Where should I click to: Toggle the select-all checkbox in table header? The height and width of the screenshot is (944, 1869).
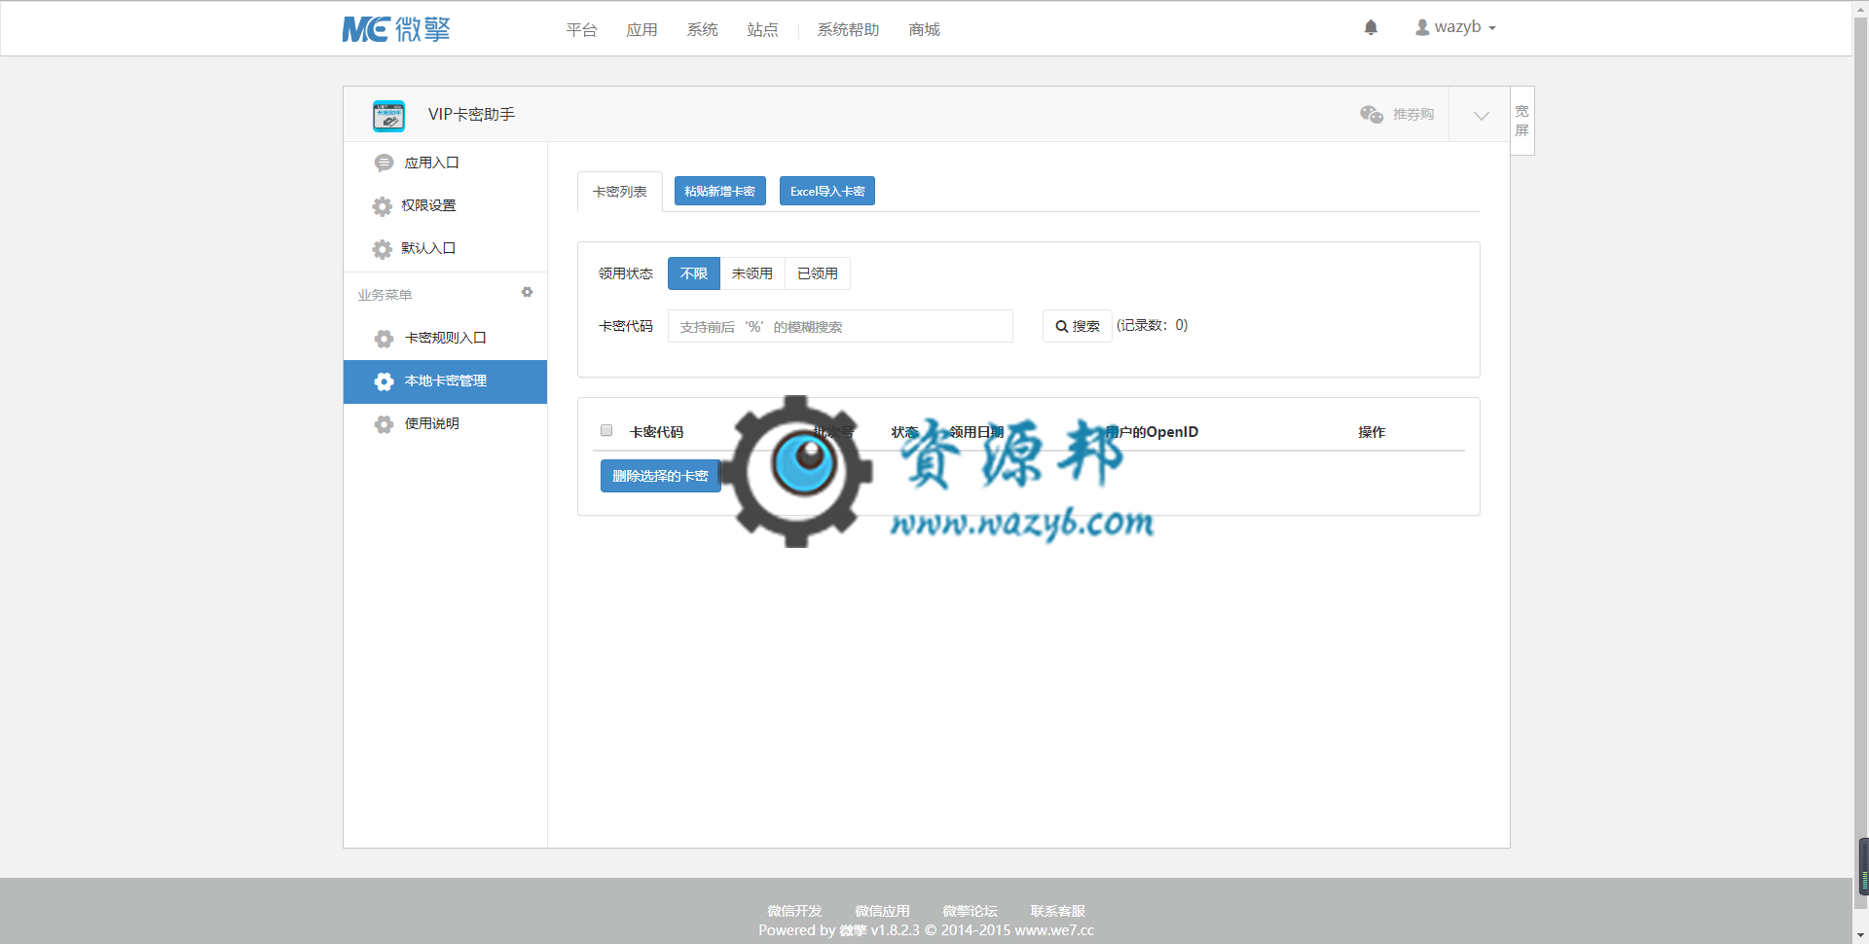(606, 430)
